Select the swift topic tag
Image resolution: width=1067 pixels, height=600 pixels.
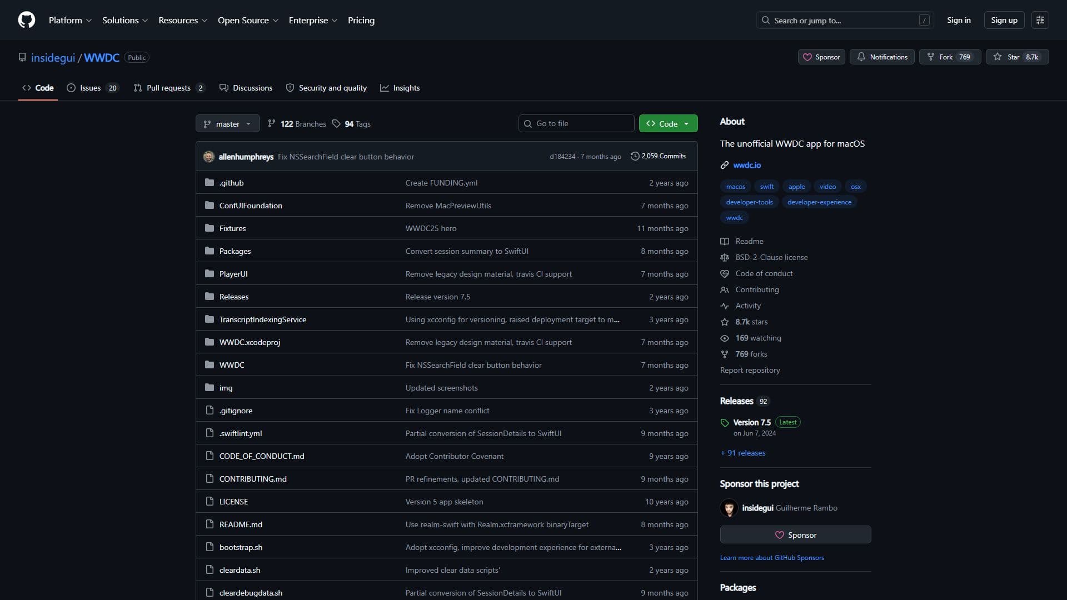click(x=766, y=187)
